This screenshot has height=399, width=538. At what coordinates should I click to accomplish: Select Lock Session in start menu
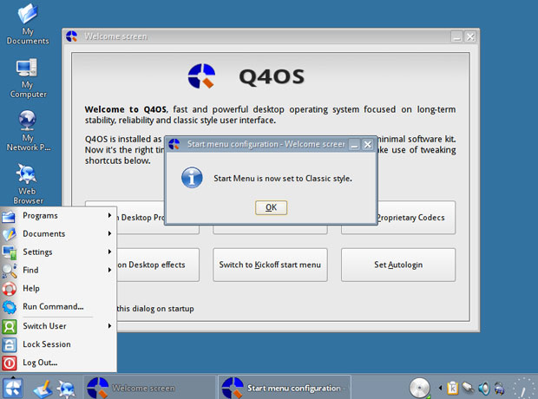click(x=58, y=344)
